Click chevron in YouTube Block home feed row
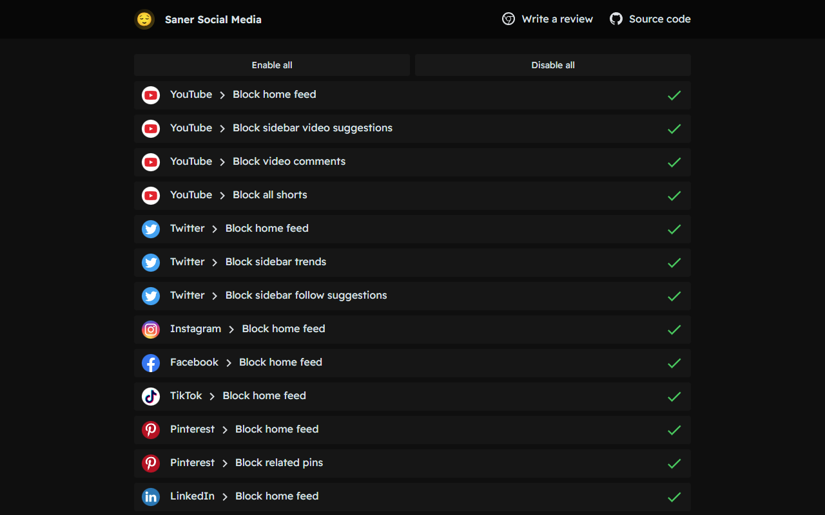Screen dimensions: 825x515 pos(222,95)
